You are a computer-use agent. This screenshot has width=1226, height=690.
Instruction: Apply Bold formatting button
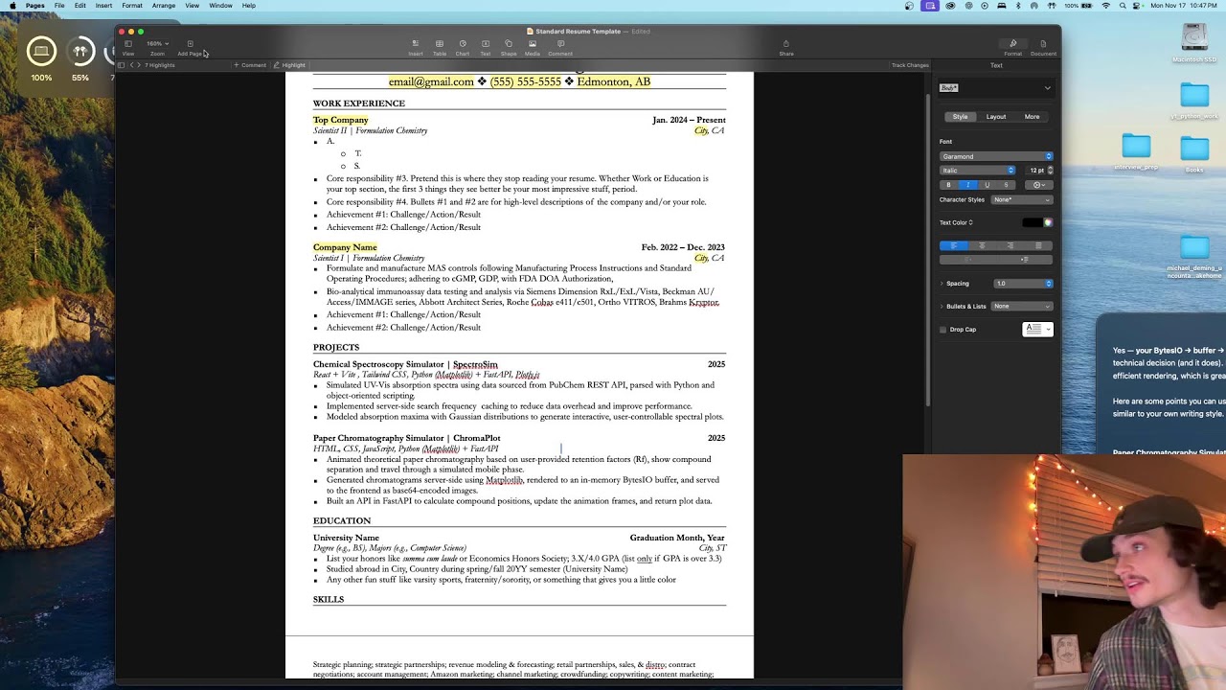pyautogui.click(x=949, y=185)
